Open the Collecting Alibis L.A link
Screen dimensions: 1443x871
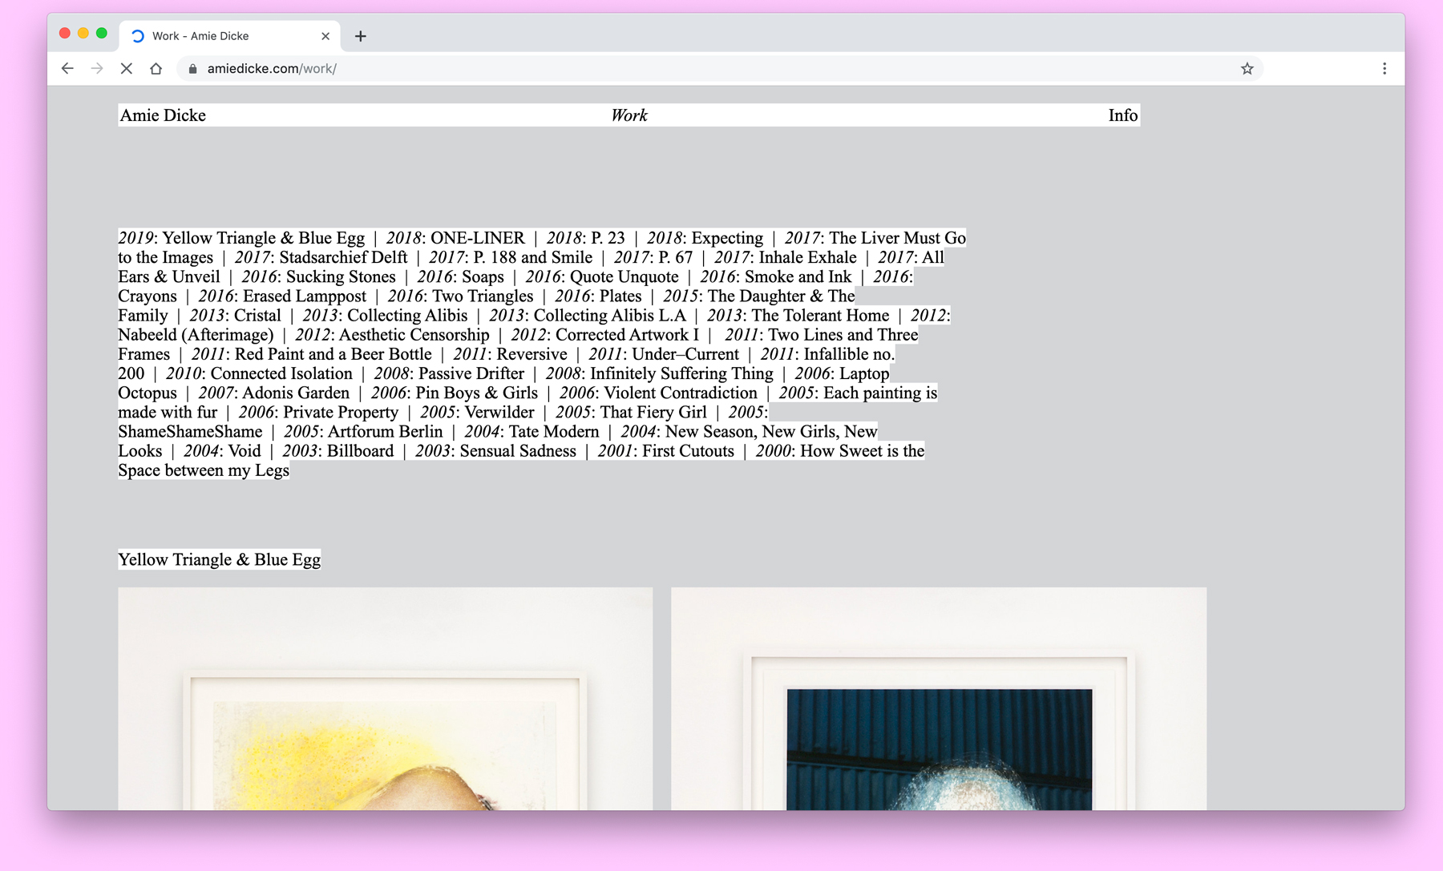pos(610,315)
